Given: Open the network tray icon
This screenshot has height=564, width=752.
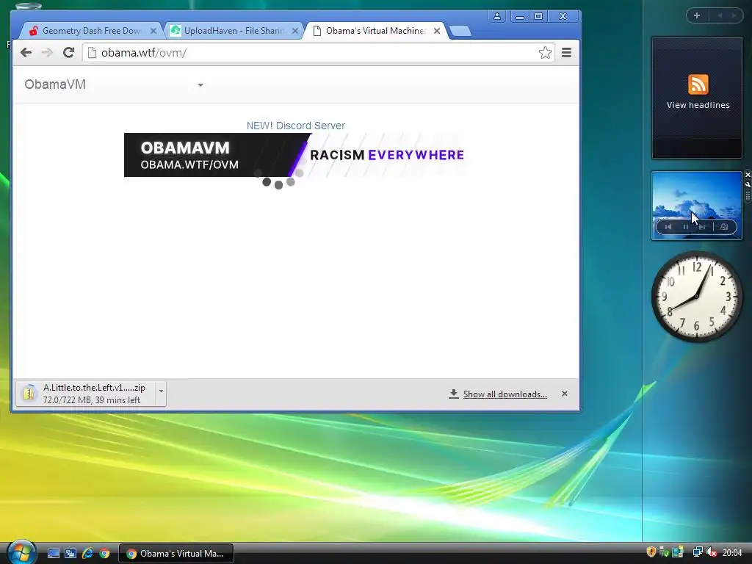Looking at the screenshot, I should point(698,552).
